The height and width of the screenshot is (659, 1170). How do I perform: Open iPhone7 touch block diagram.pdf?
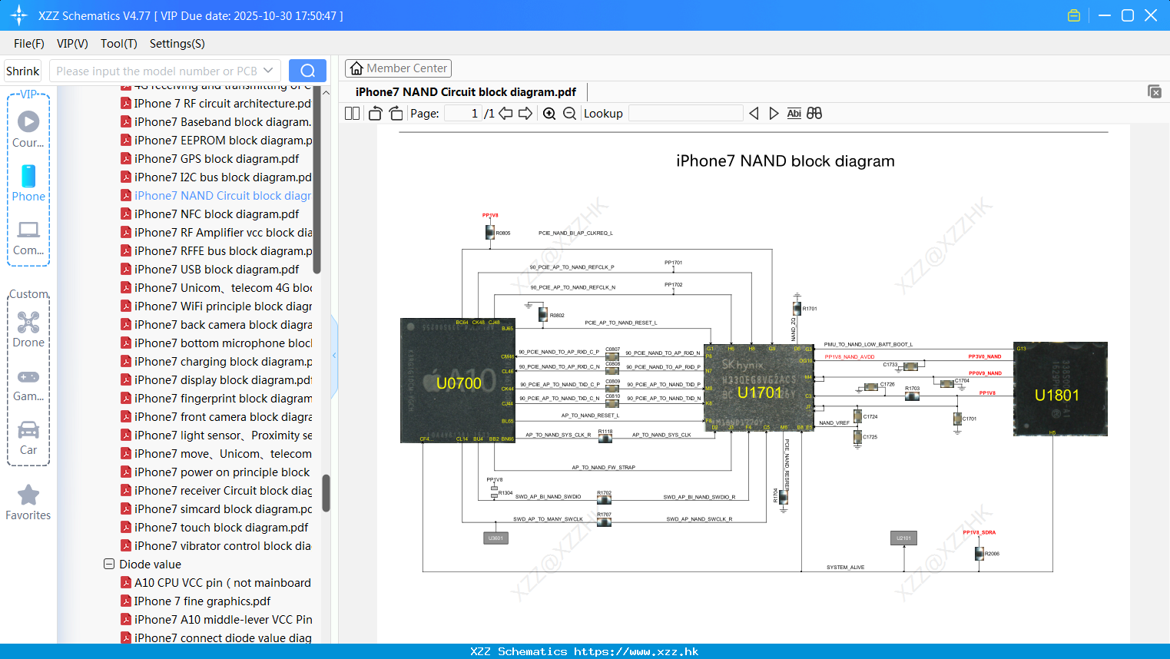click(214, 528)
